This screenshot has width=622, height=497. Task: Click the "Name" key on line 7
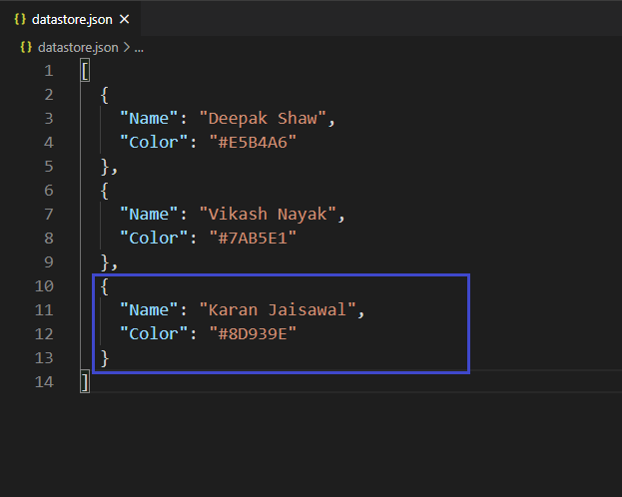(x=149, y=215)
